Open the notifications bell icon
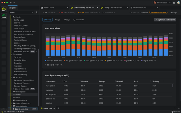The image size is (181, 113). [174, 3]
